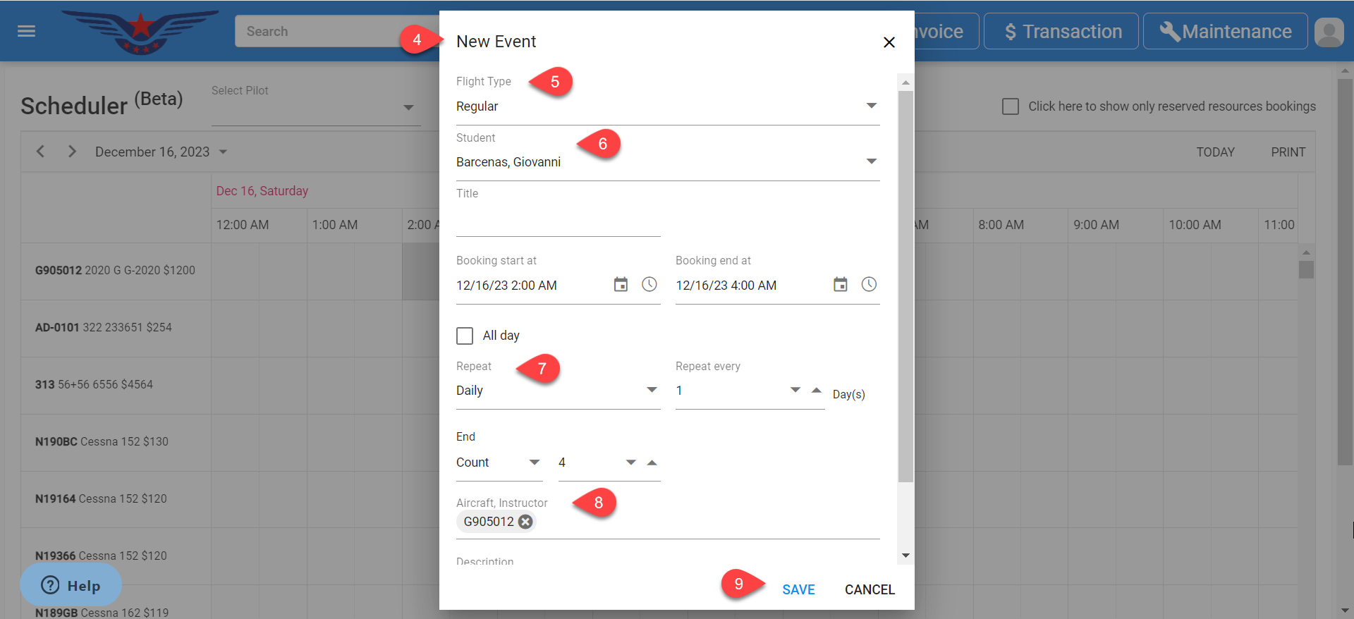1354x619 pixels.
Task: Cancel the new event dialog
Action: 869,589
